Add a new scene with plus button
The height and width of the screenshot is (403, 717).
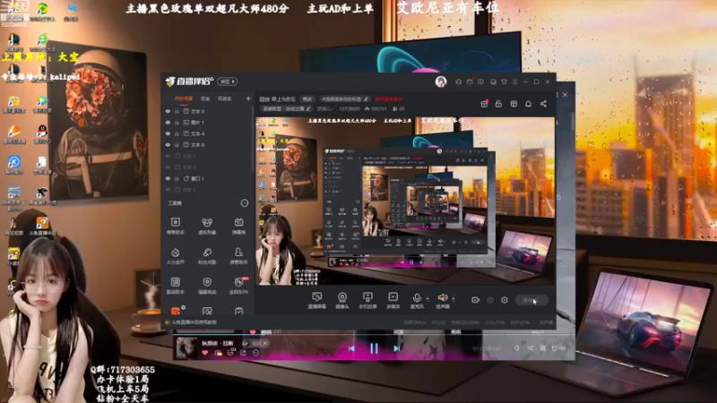click(248, 99)
